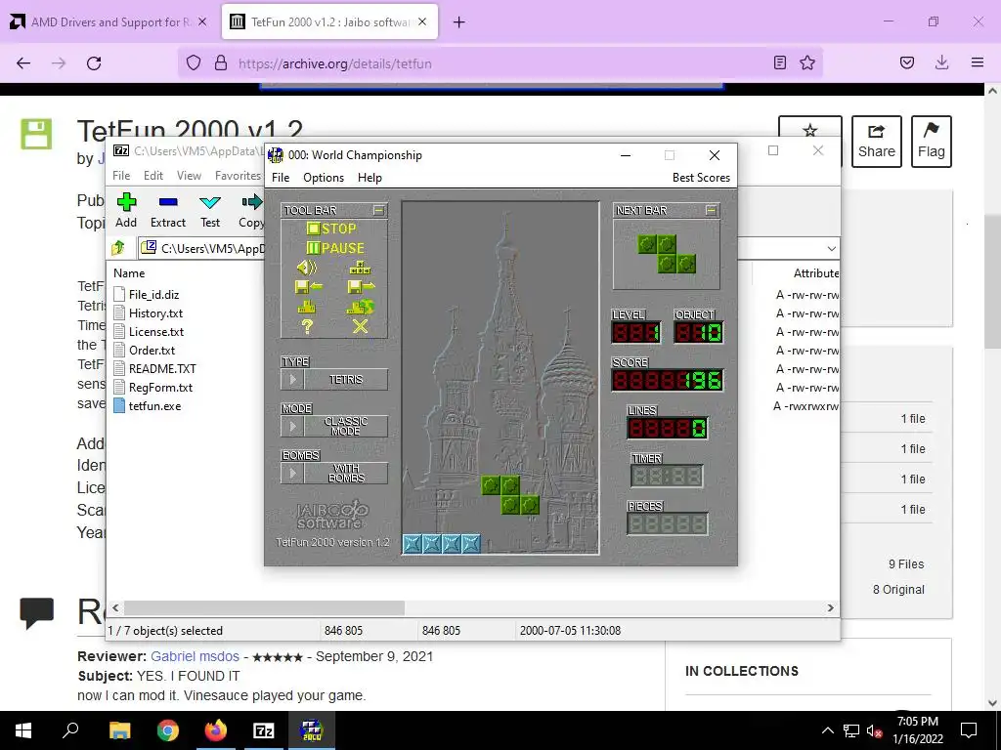Open the TetFun Options menu
This screenshot has height=750, width=1001.
323,178
